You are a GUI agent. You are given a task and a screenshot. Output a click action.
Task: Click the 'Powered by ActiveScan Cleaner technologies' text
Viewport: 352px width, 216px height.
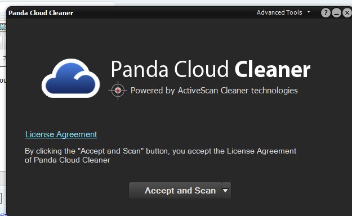[214, 91]
